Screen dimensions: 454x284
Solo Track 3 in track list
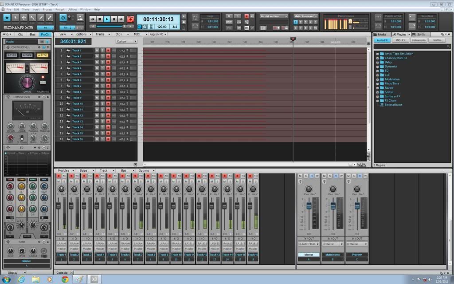[102, 62]
